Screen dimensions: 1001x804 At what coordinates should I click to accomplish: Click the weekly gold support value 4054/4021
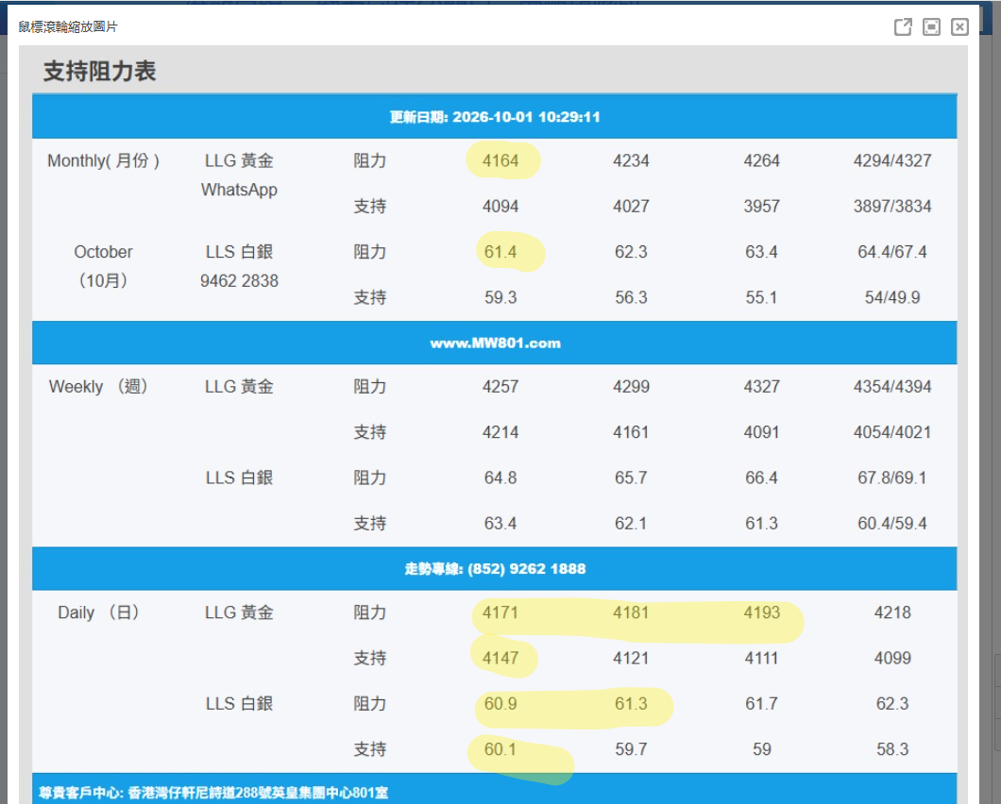click(x=892, y=432)
